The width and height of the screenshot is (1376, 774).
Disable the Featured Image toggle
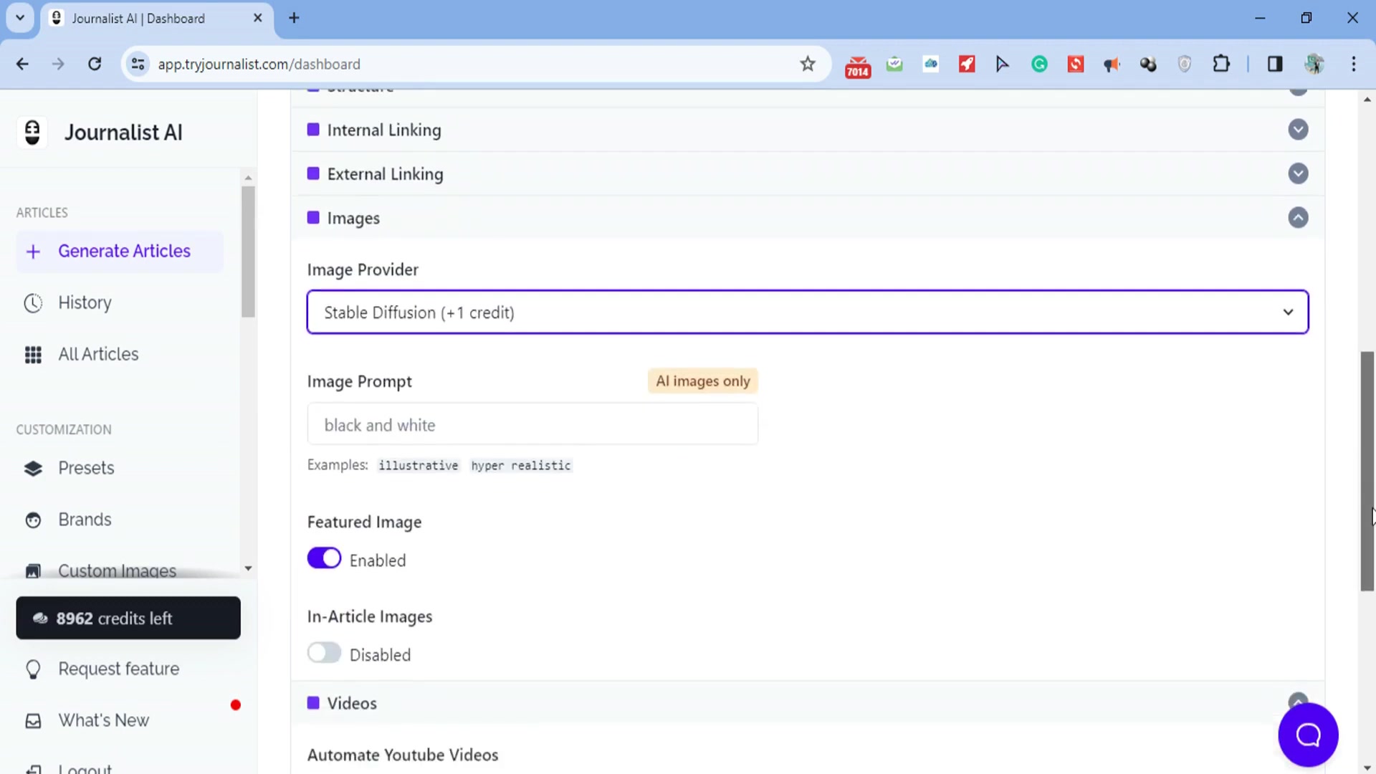(324, 558)
